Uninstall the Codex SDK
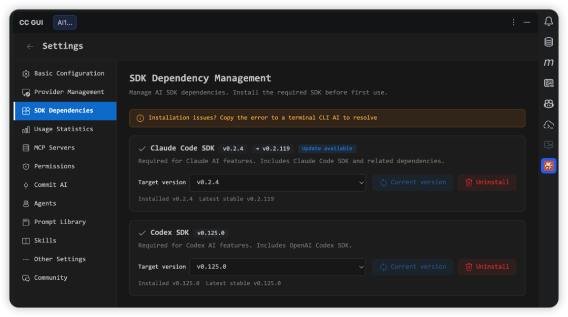Image resolution: width=568 pixels, height=317 pixels. [x=486, y=267]
